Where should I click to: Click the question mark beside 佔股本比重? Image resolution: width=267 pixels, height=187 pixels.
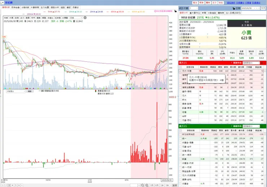click(200, 44)
